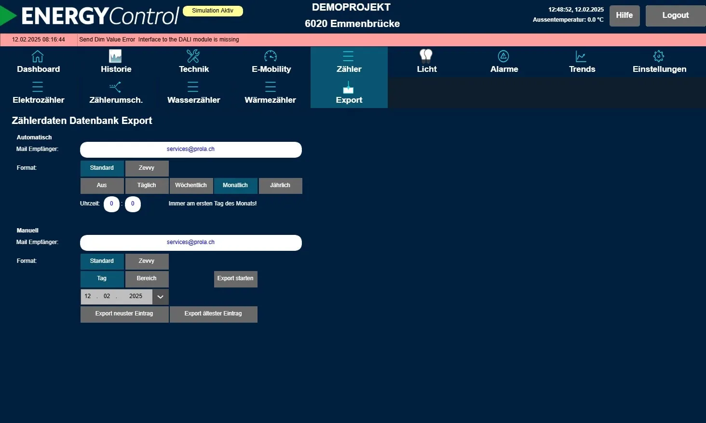This screenshot has width=706, height=423.
Task: Open the Einstellungen gear icon
Action: click(x=659, y=56)
